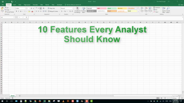Toggle Underline formatting
184x103 pixels.
21,11
